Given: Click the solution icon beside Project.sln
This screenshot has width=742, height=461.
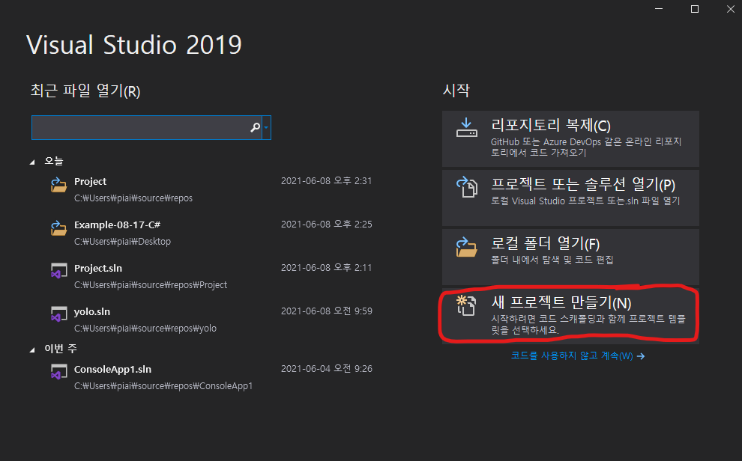Looking at the screenshot, I should coord(58,271).
